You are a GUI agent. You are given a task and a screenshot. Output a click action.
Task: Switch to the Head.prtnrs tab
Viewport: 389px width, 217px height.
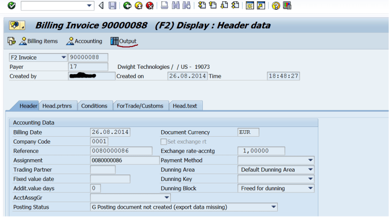57,106
